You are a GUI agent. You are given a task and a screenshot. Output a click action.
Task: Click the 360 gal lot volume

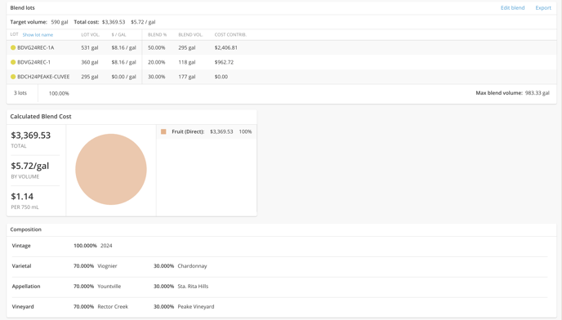click(x=90, y=62)
